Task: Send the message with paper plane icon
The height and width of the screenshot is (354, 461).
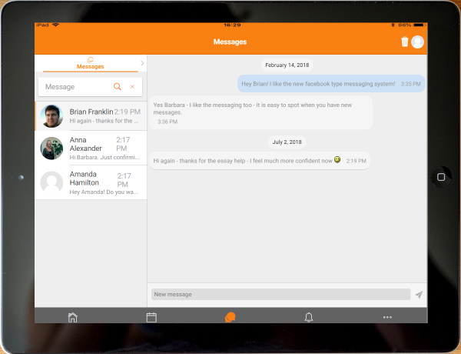Action: click(419, 295)
